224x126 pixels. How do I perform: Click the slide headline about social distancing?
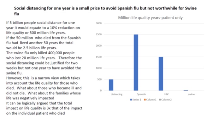[105, 11]
